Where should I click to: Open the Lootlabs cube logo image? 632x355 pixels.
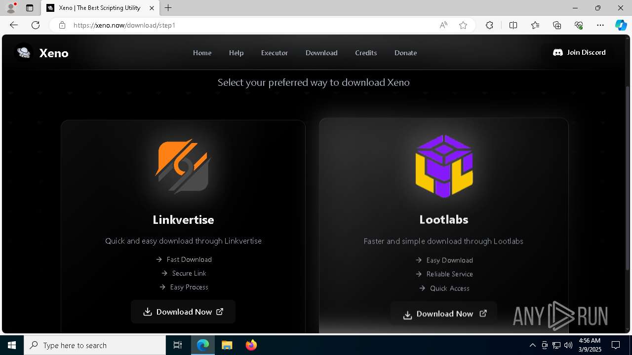pos(444,166)
